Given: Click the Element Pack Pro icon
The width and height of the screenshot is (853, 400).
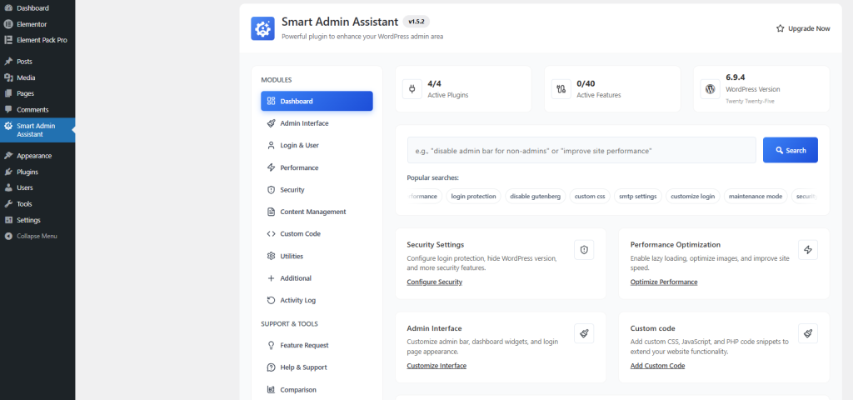Looking at the screenshot, I should click(8, 40).
